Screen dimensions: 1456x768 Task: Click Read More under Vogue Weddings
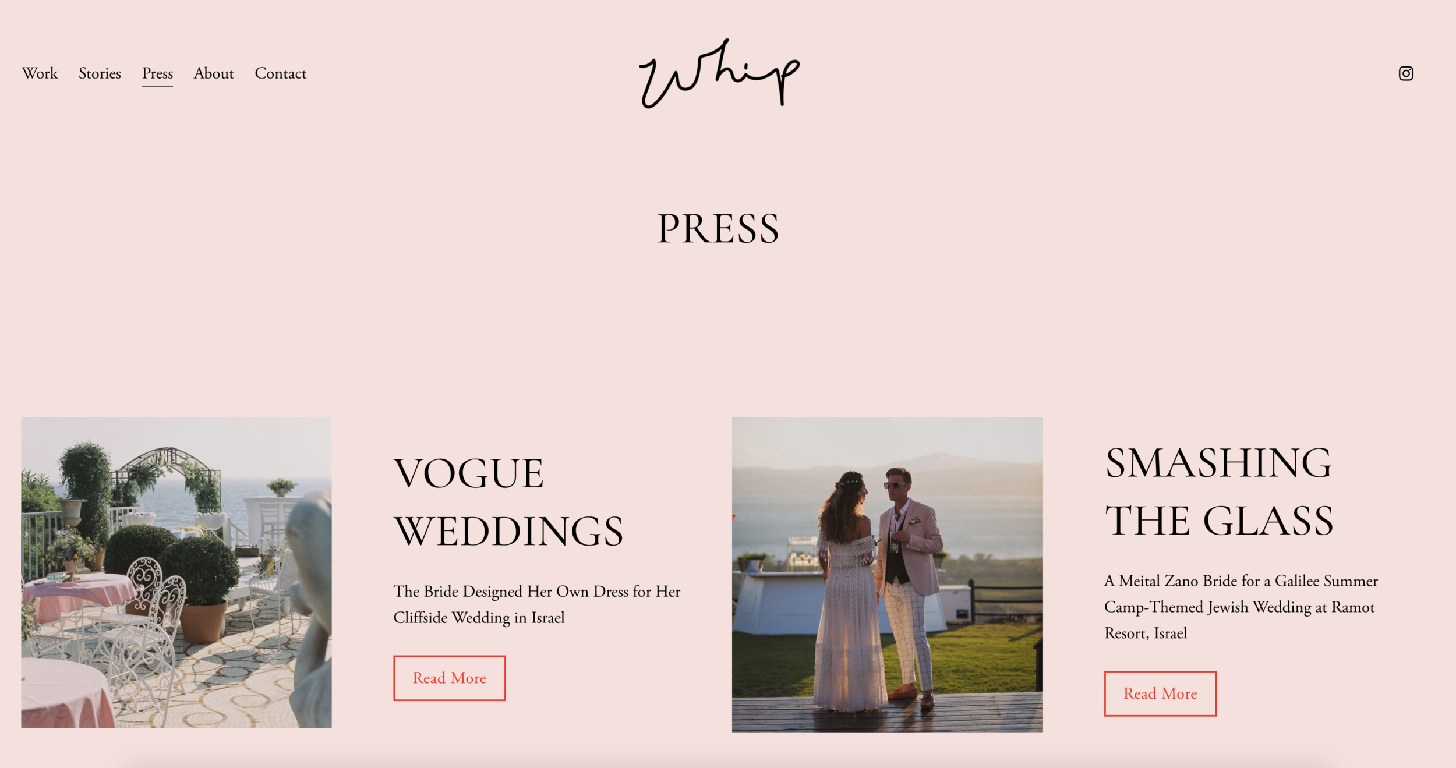449,678
